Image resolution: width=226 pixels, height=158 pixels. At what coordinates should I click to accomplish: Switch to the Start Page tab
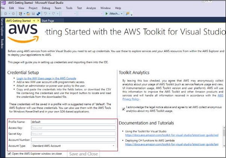[x=48, y=21]
